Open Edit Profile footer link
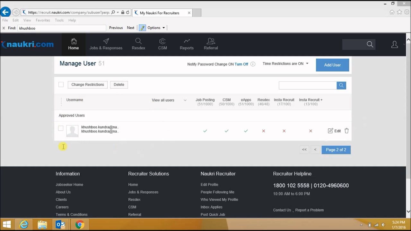The image size is (411, 231). point(209,185)
